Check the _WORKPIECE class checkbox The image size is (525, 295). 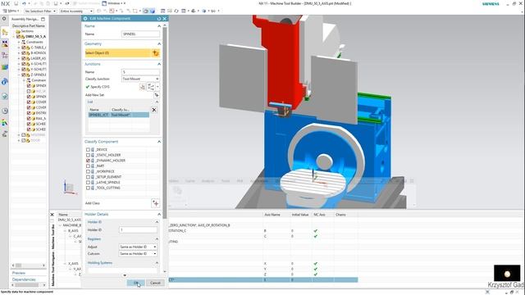[88, 171]
